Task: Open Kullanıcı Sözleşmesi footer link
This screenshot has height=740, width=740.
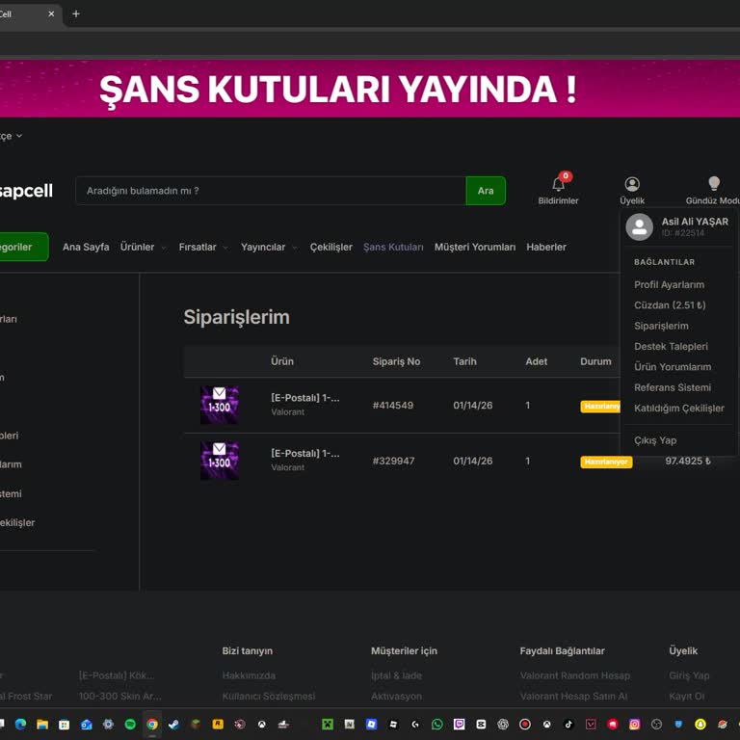Action: pos(269,696)
